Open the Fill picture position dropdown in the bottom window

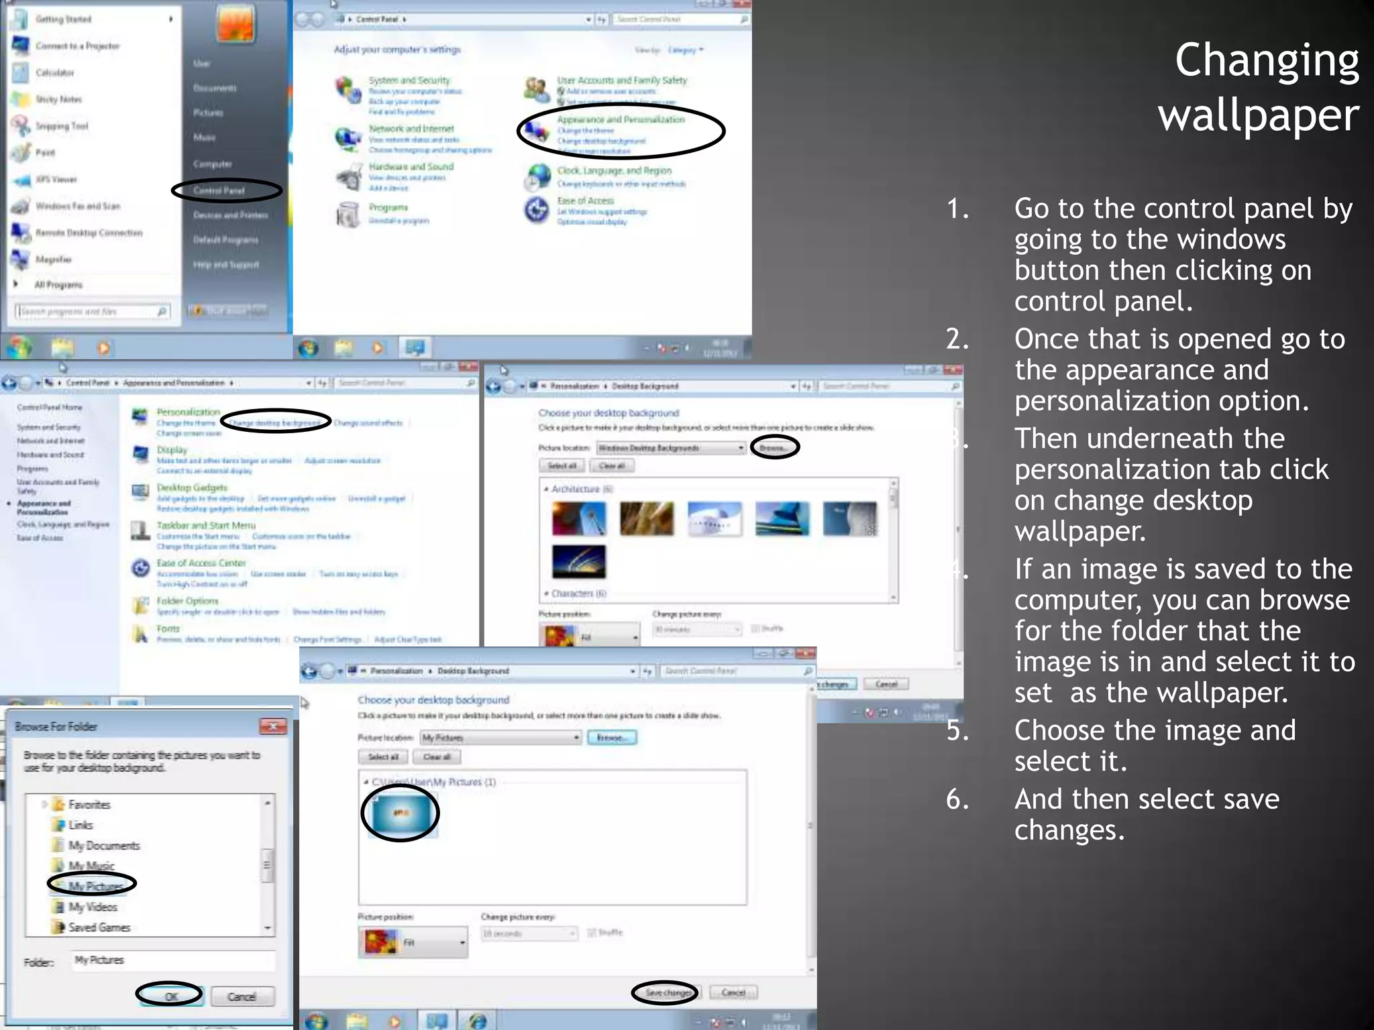434,942
